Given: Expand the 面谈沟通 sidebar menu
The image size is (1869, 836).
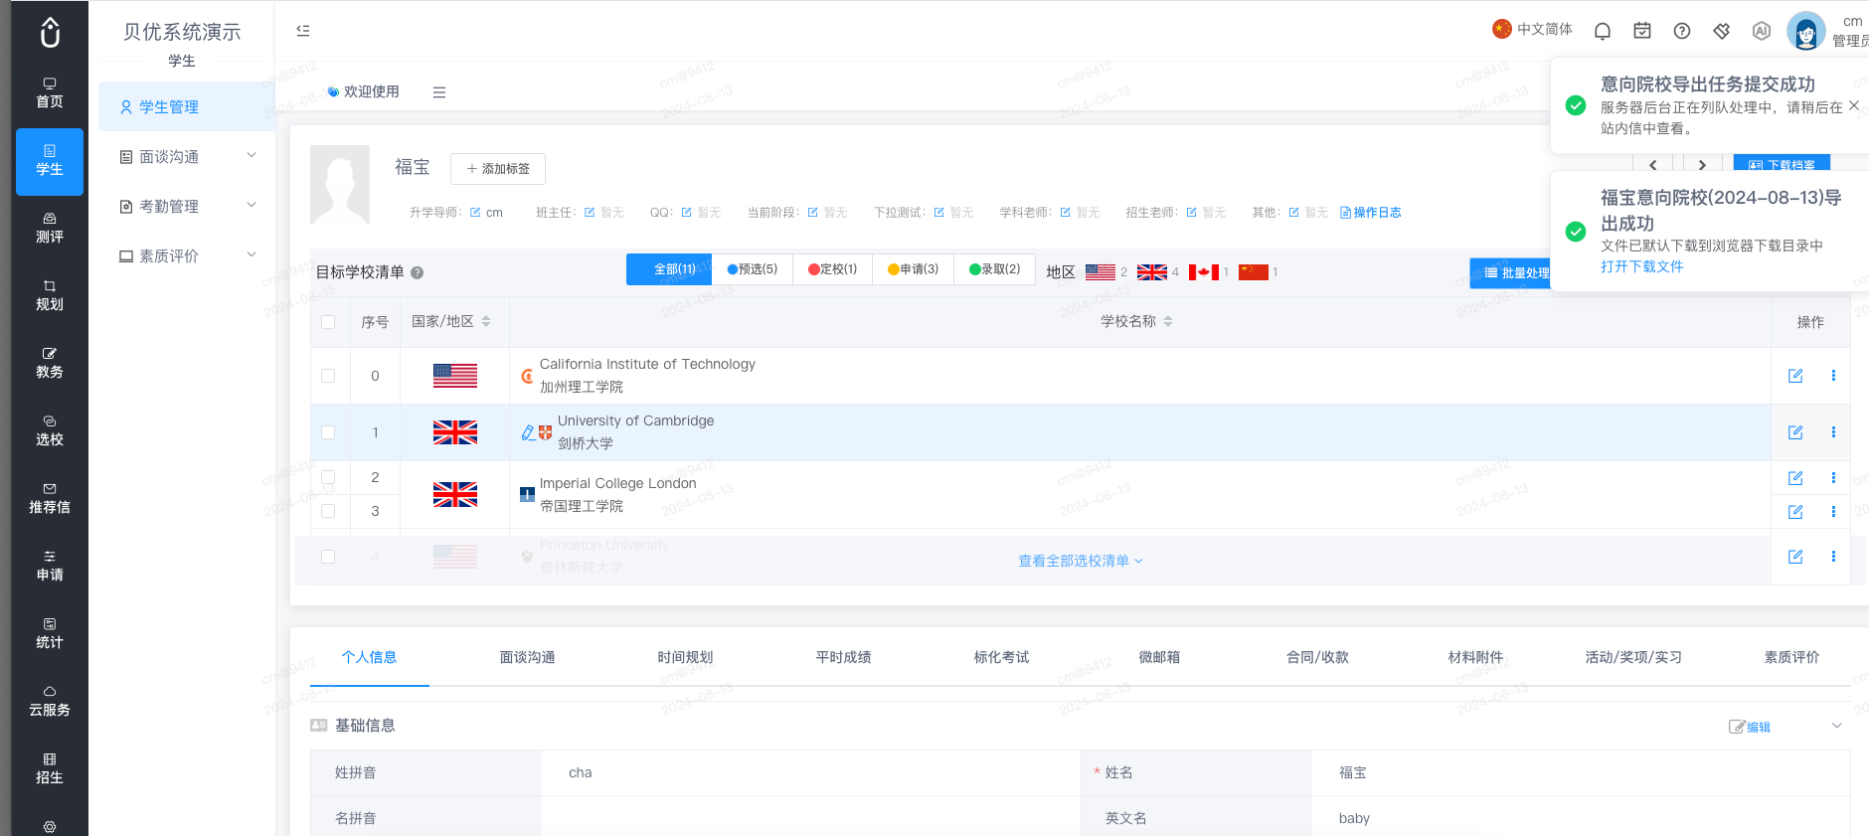Looking at the screenshot, I should click(187, 156).
